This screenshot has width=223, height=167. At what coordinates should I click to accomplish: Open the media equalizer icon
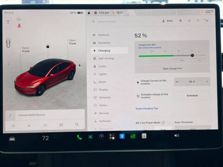61,125
